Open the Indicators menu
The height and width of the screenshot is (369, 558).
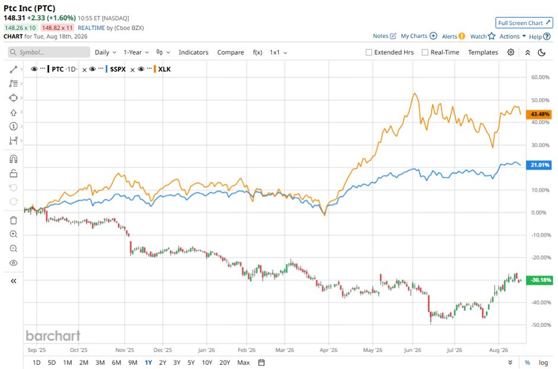pos(194,52)
